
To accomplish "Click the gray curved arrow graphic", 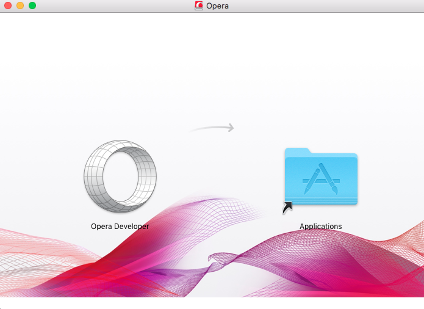I will click(x=212, y=128).
